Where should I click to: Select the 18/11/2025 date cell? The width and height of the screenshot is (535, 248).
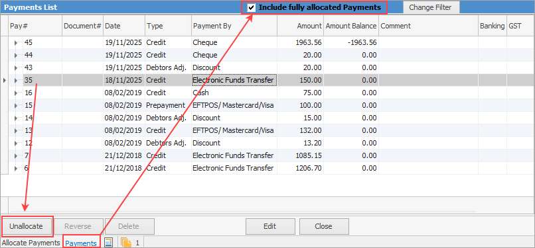tap(124, 81)
